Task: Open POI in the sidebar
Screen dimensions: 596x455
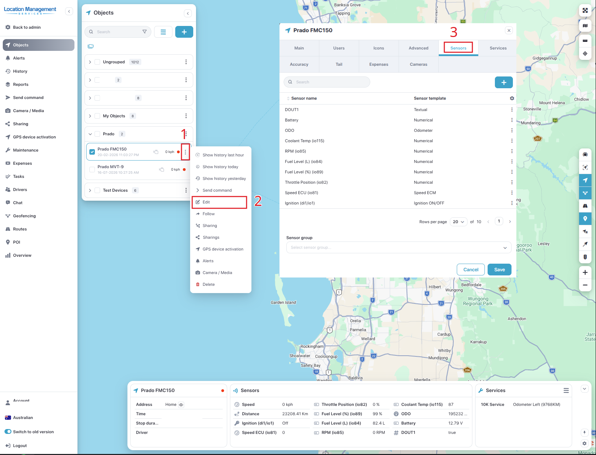Action: pyautogui.click(x=17, y=242)
